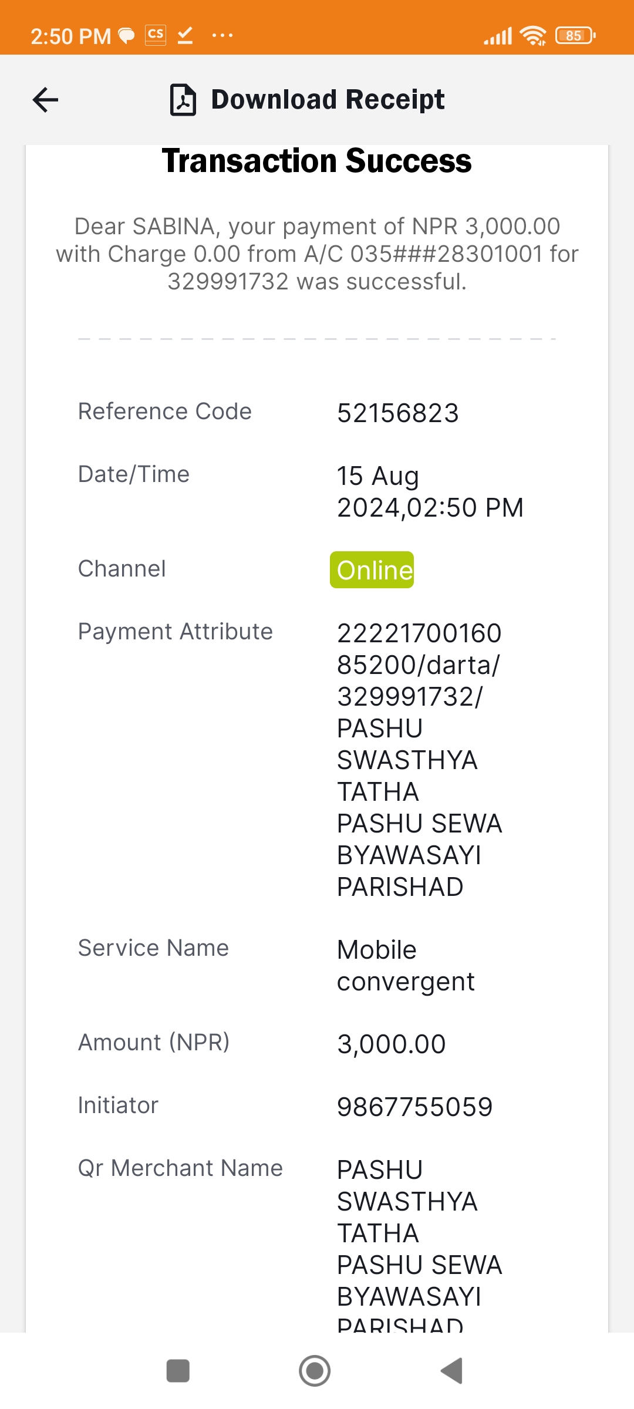This screenshot has height=1409, width=634.
Task: Tap the date 15 Aug 2024,02:50 PM
Action: point(430,491)
